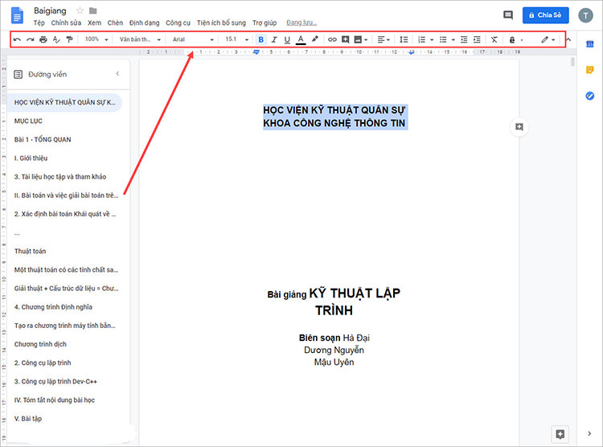The image size is (603, 447).
Task: Click the Explore button at bottom right
Action: 560,434
